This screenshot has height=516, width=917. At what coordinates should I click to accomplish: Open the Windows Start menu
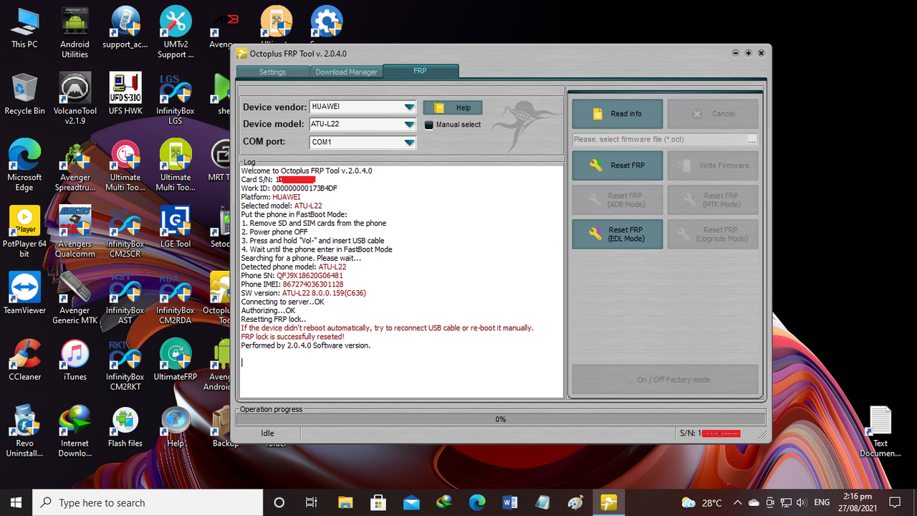coord(16,502)
